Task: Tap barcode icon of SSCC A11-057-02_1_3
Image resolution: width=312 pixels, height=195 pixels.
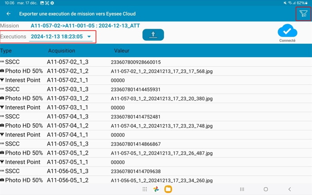Action: [2, 62]
